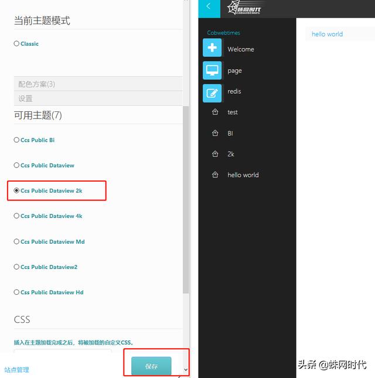Choose the Ccs Public Dataview Md theme
375x378 pixels.
coord(16,241)
